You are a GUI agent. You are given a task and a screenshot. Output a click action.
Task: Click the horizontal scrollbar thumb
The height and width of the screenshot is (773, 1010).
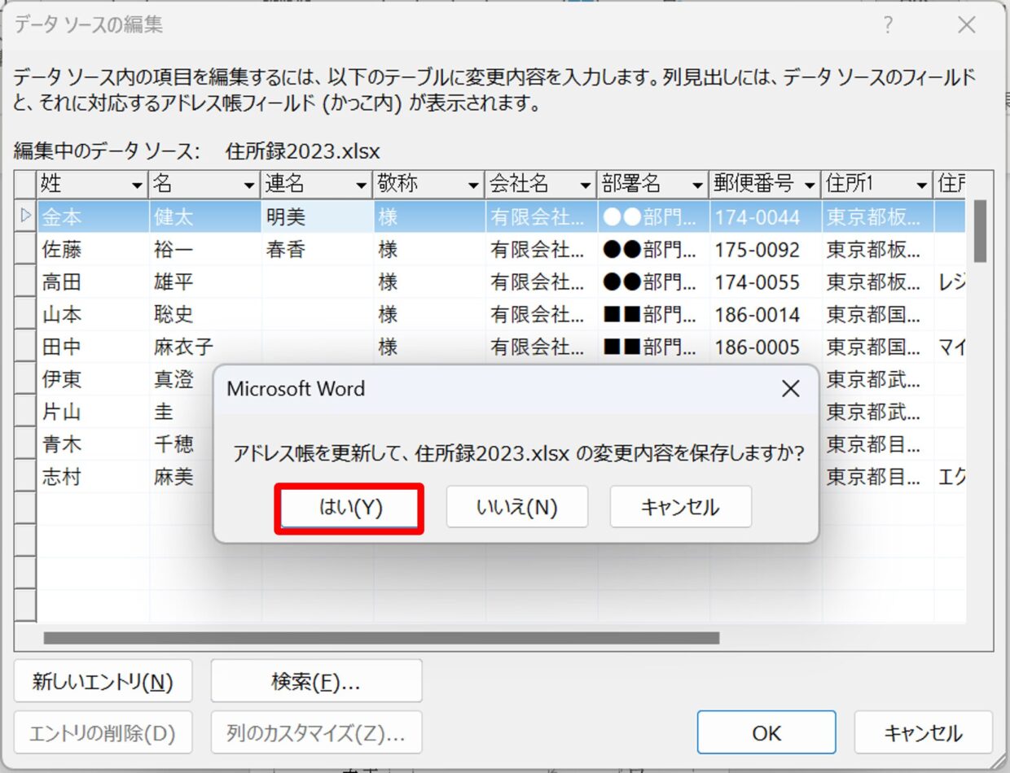coord(381,639)
